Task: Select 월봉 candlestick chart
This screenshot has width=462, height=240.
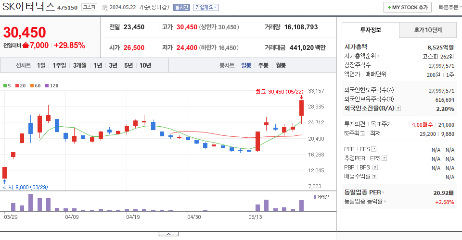Action: (281, 65)
